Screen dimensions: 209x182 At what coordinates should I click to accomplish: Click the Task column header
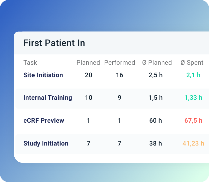click(30, 62)
